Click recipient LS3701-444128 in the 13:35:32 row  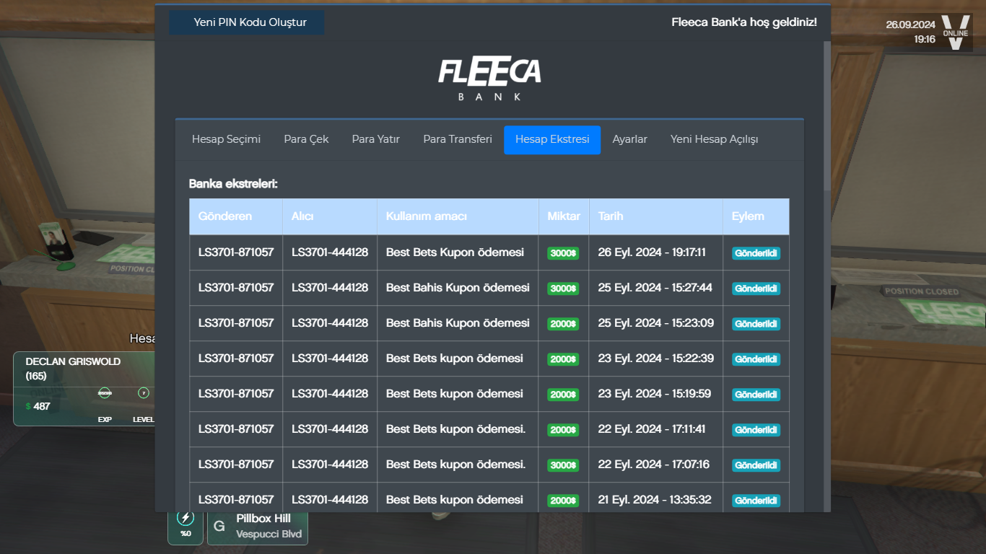[330, 500]
